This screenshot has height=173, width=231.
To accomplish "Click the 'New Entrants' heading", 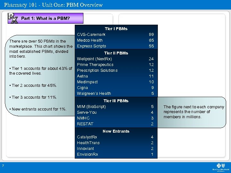I will pyautogui.click(x=116, y=131).
